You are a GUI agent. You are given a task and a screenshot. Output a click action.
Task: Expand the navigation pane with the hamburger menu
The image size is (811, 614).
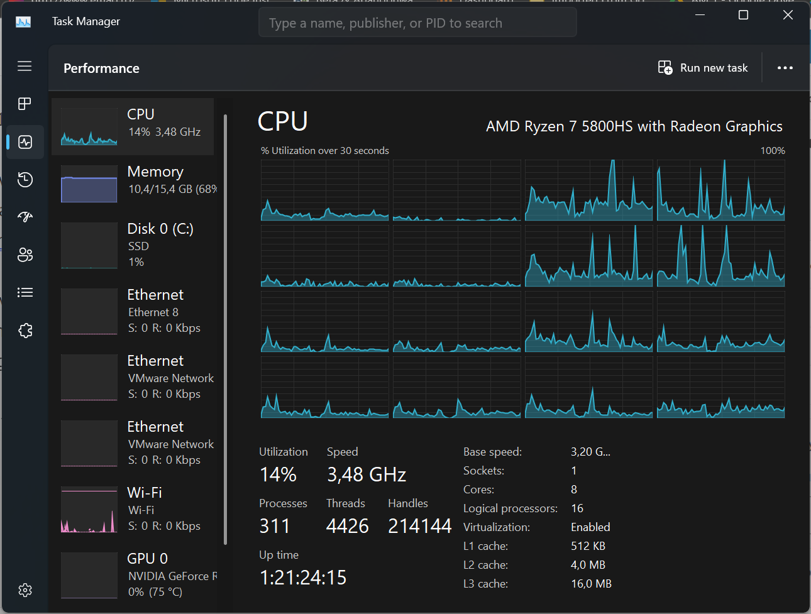click(x=25, y=66)
